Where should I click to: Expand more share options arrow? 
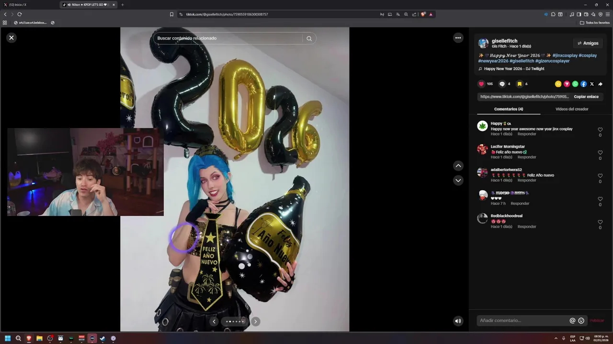click(600, 84)
